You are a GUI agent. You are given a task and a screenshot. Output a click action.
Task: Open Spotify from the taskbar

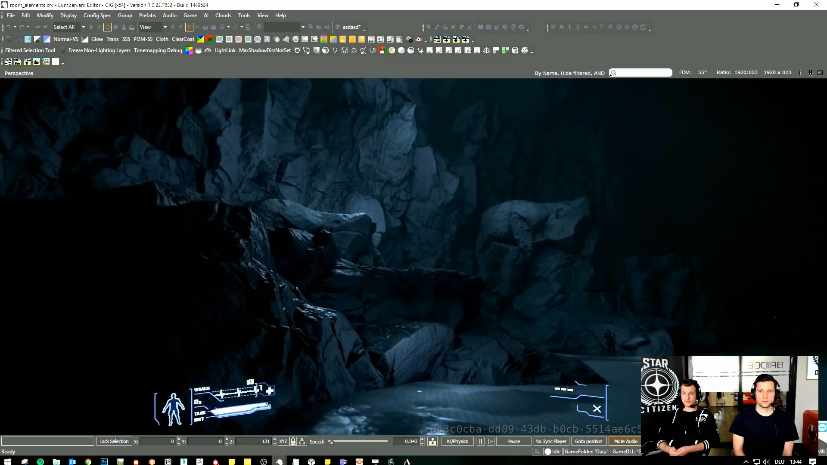tap(40, 462)
